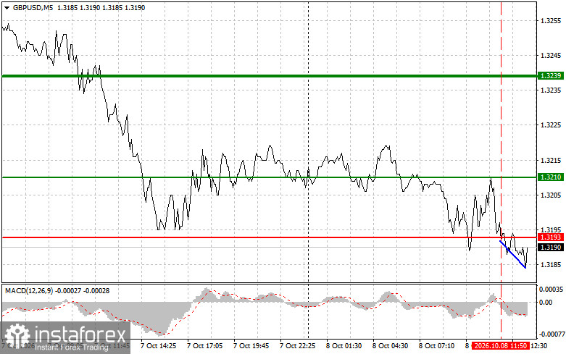Viewport: 566px width, 354px height.
Task: Click the black 1.3190 current price label
Action: pyautogui.click(x=550, y=248)
